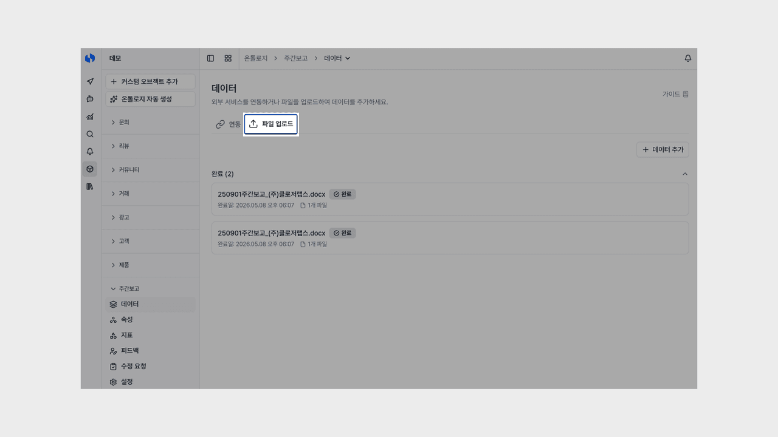Image resolution: width=778 pixels, height=437 pixels.
Task: Select the 파일 업로드 tab
Action: (271, 124)
